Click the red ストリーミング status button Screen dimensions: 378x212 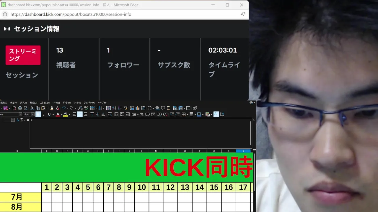[x=23, y=55]
